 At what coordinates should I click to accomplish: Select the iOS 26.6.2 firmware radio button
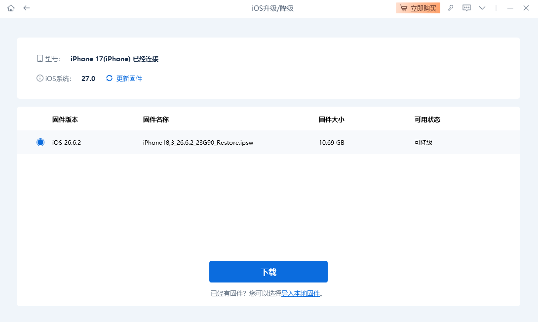[x=40, y=142]
